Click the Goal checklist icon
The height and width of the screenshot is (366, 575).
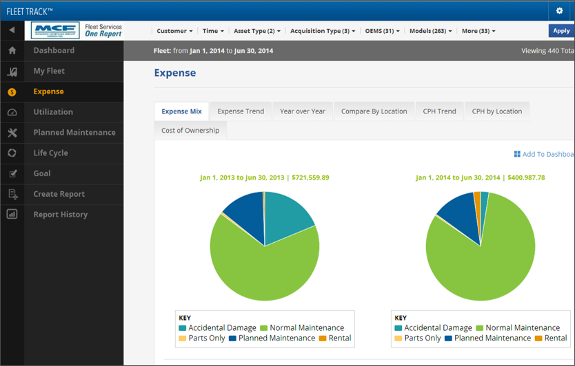click(x=12, y=174)
